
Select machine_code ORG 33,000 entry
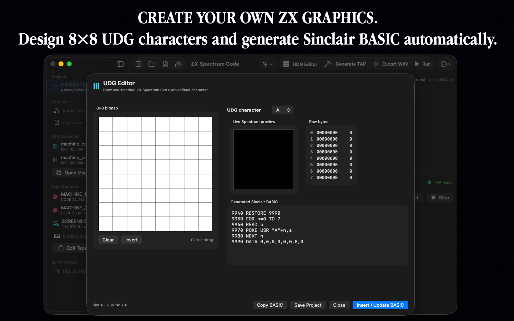pos(69,160)
